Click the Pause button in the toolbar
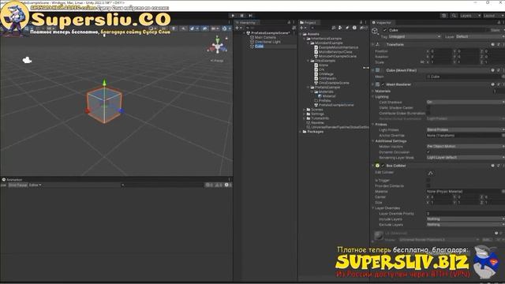Screen dimensions: 505x284 pyautogui.click(x=242, y=16)
